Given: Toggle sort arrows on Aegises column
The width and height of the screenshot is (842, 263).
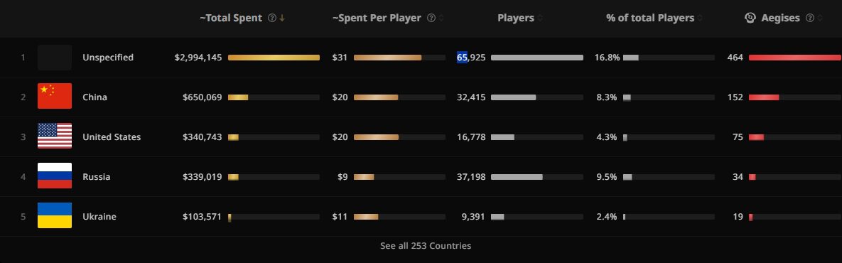Looking at the screenshot, I should point(819,18).
